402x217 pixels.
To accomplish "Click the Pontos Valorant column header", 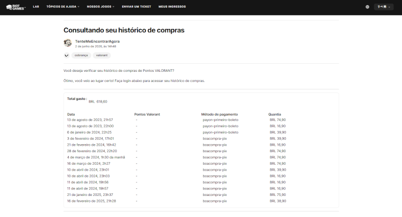I will (x=147, y=114).
